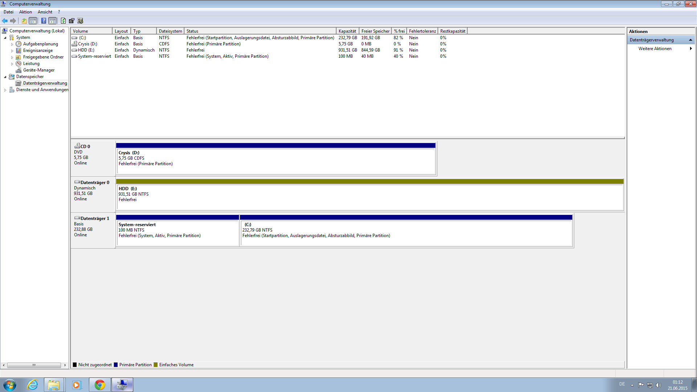Toggle the console tree pane toolbar button

click(x=33, y=21)
